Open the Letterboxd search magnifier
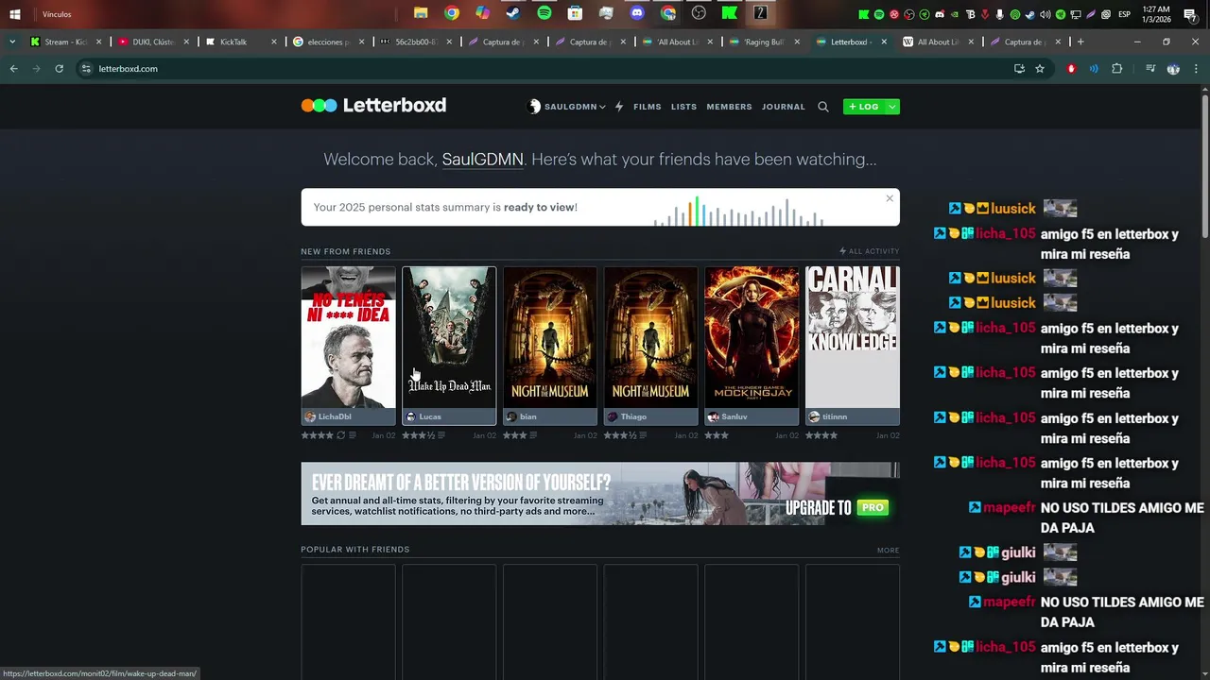This screenshot has width=1210, height=680. tap(822, 107)
